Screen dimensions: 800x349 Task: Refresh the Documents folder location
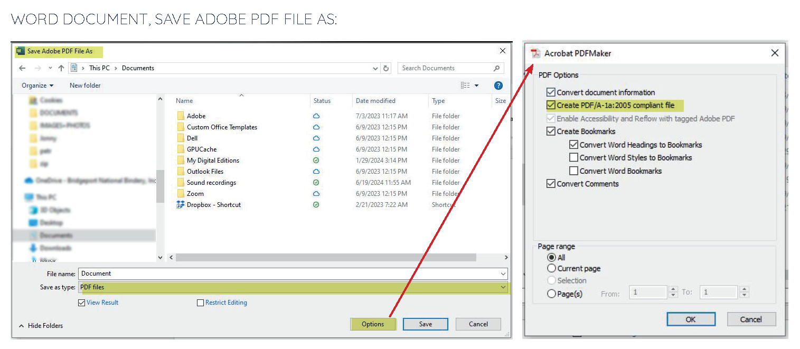pos(386,68)
